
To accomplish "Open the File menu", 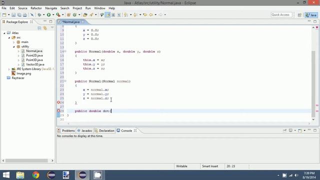I will 4,8.
